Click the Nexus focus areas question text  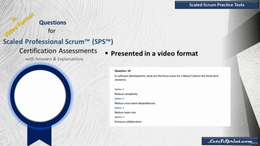(x=167, y=77)
